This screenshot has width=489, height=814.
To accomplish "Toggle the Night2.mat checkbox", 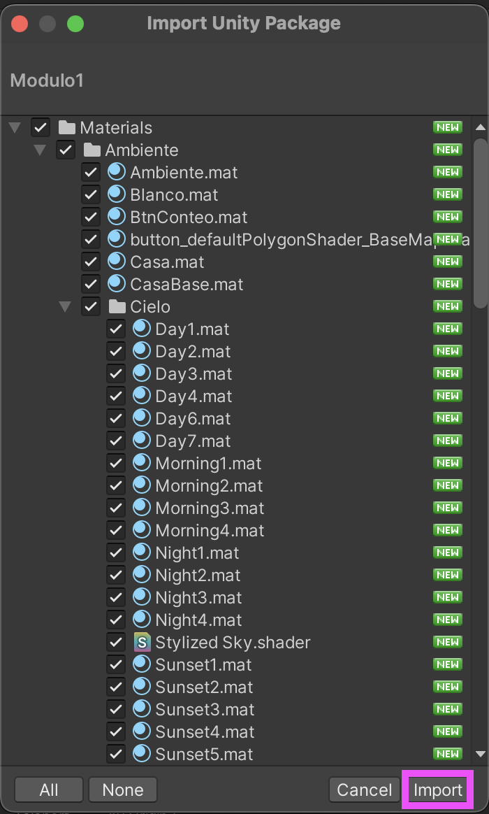I will [x=116, y=575].
